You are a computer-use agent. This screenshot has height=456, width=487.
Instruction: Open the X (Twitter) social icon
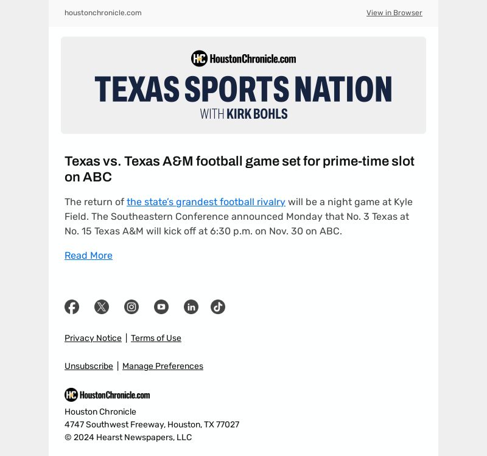[x=102, y=307]
